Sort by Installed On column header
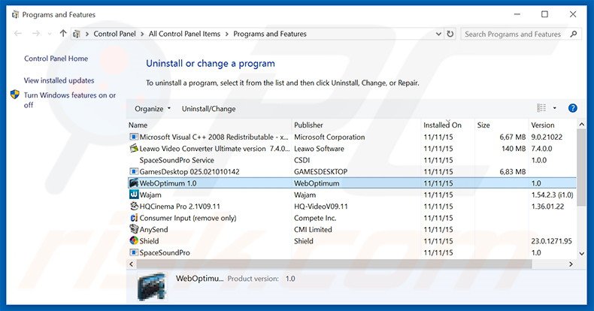Viewport: 594px width, 311px height. (x=447, y=125)
